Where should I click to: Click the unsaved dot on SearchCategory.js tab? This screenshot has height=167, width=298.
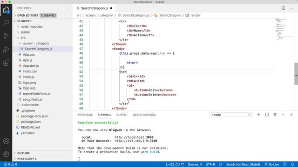coord(111,8)
